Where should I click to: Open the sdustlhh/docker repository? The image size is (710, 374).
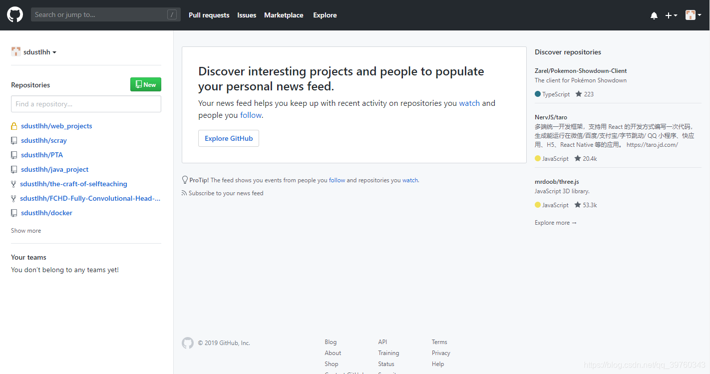(46, 213)
